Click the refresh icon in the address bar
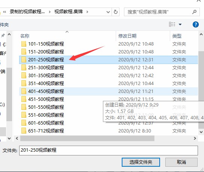204x172 pixels. pyautogui.click(x=116, y=12)
